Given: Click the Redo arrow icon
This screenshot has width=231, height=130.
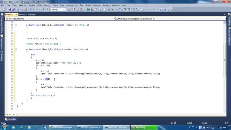Looking at the screenshot, I should pos(36,9).
